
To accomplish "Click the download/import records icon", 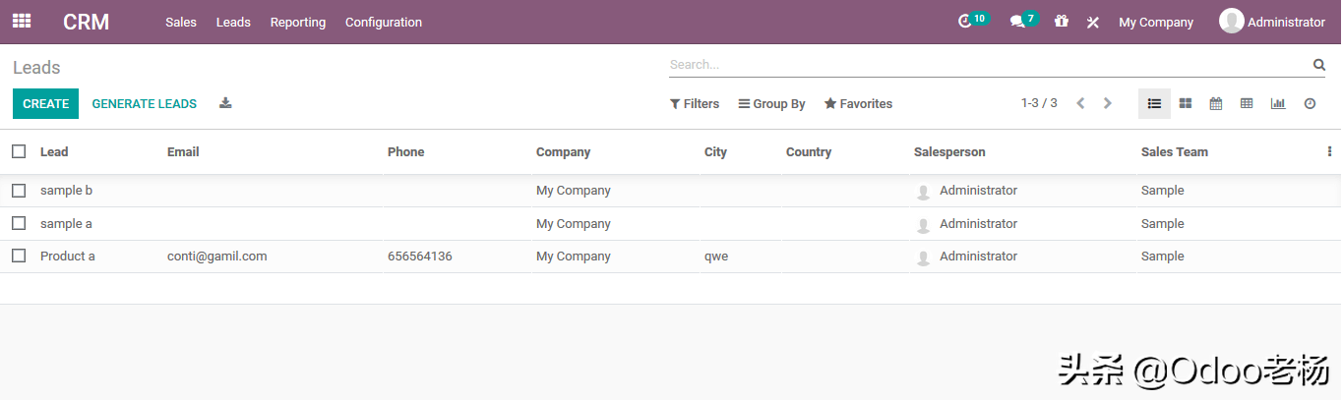I will point(225,103).
